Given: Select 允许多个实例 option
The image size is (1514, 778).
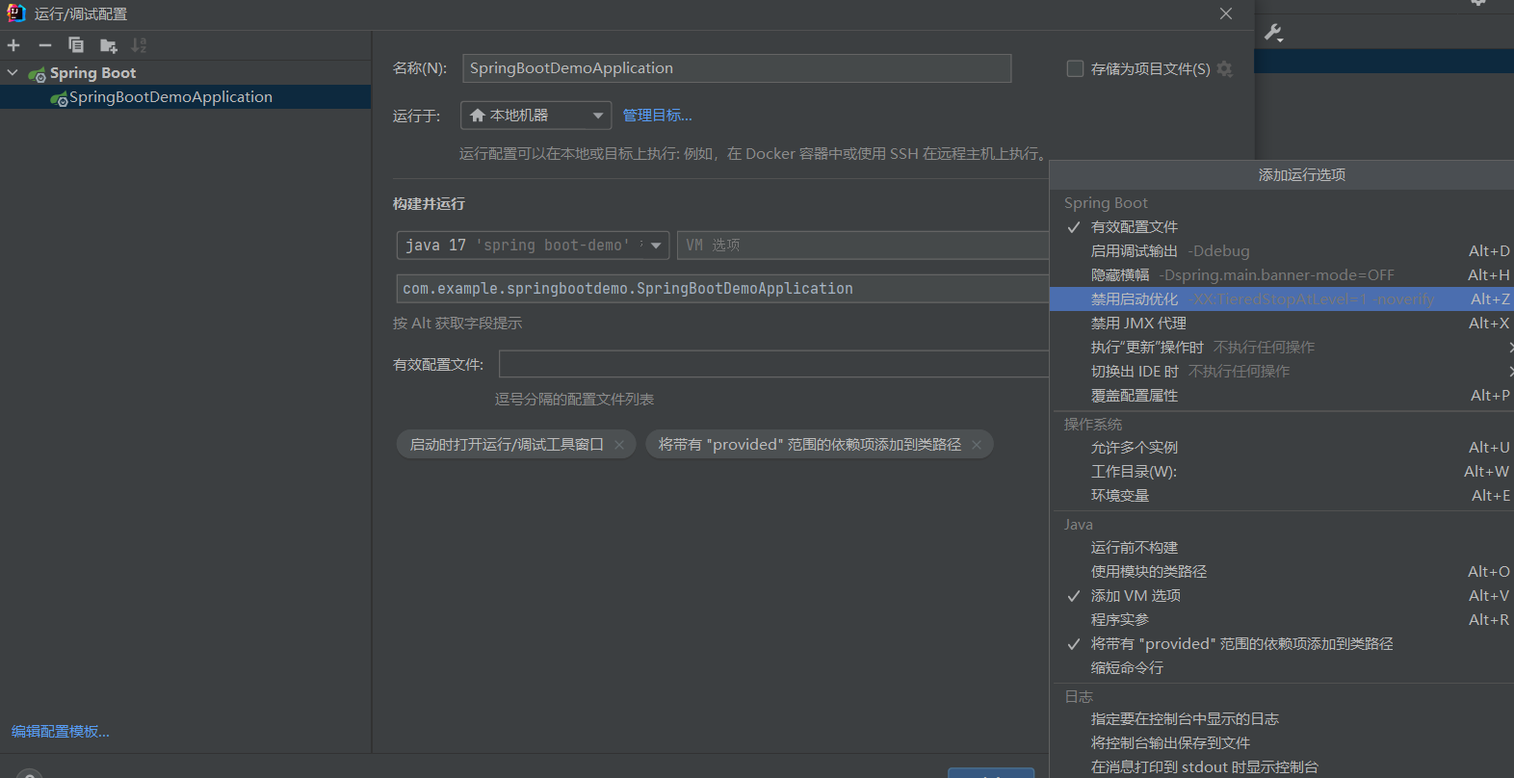Looking at the screenshot, I should point(1281,448).
